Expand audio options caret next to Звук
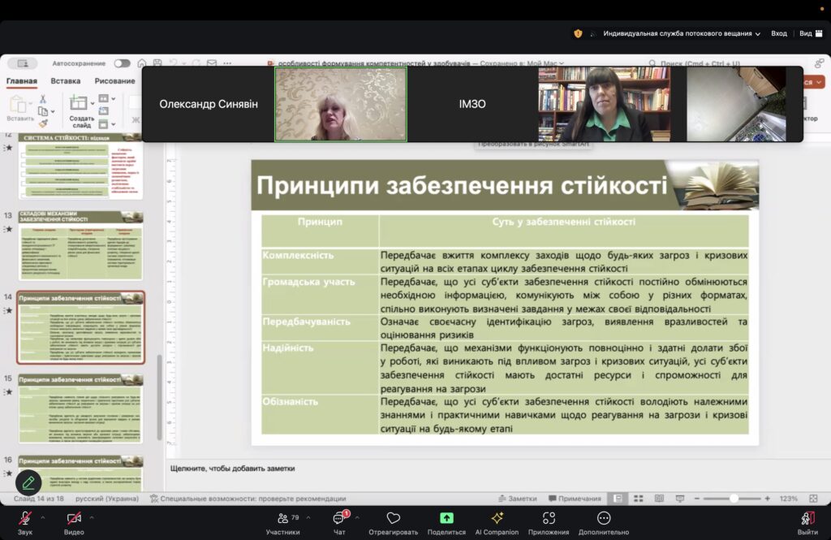Screen dimensions: 831x540 tap(43, 518)
